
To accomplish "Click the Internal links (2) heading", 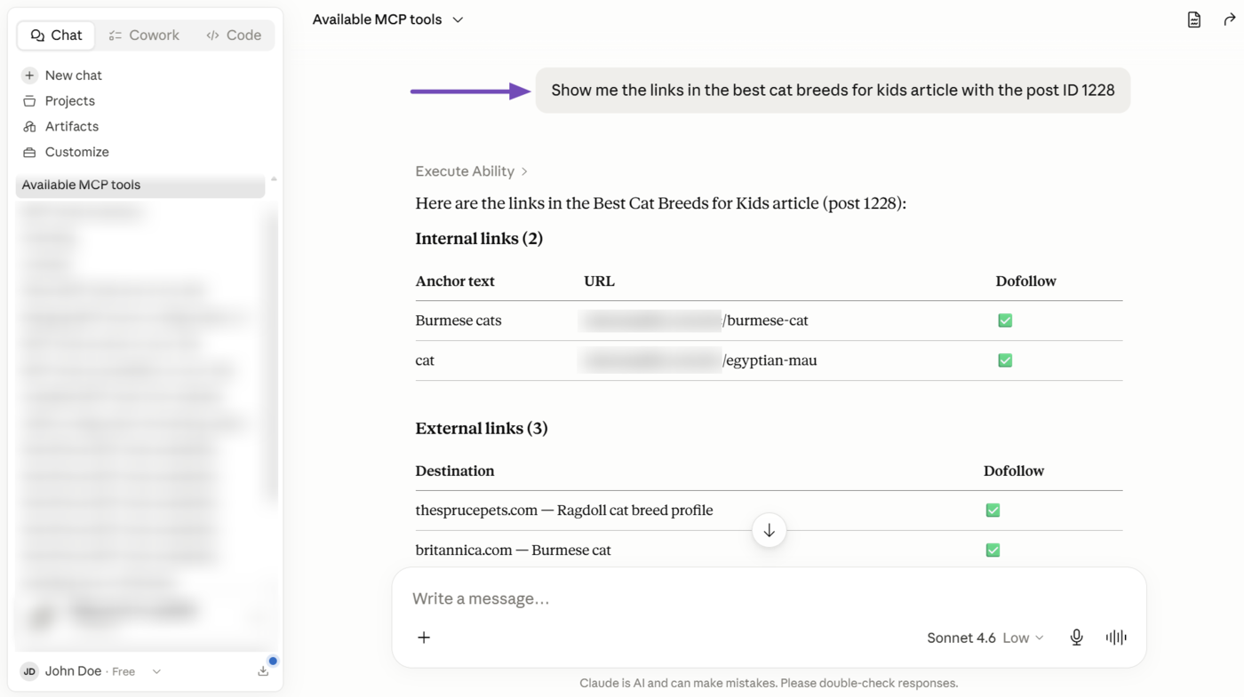I will (x=479, y=238).
